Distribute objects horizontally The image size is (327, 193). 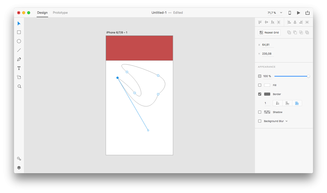(x=278, y=22)
